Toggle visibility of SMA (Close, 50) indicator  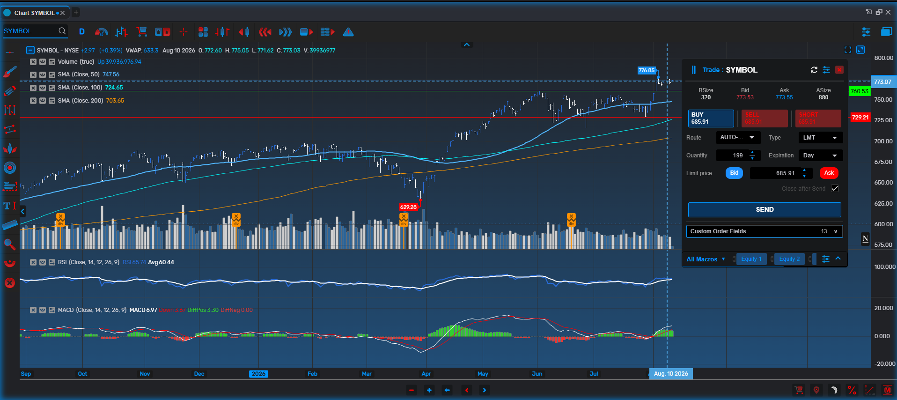43,74
